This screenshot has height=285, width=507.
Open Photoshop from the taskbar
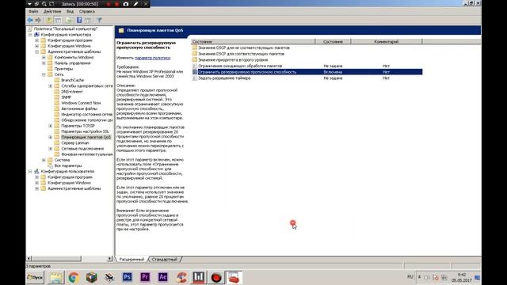[127, 277]
